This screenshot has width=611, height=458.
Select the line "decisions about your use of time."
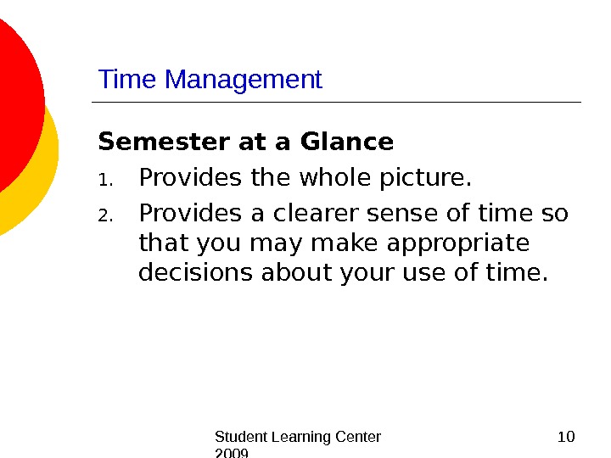[344, 274]
